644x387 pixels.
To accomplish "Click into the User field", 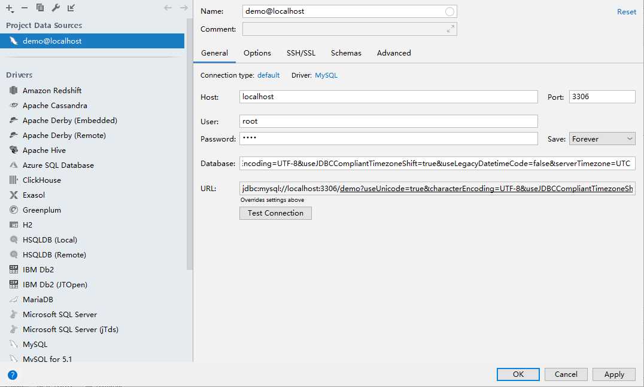I will click(x=388, y=121).
